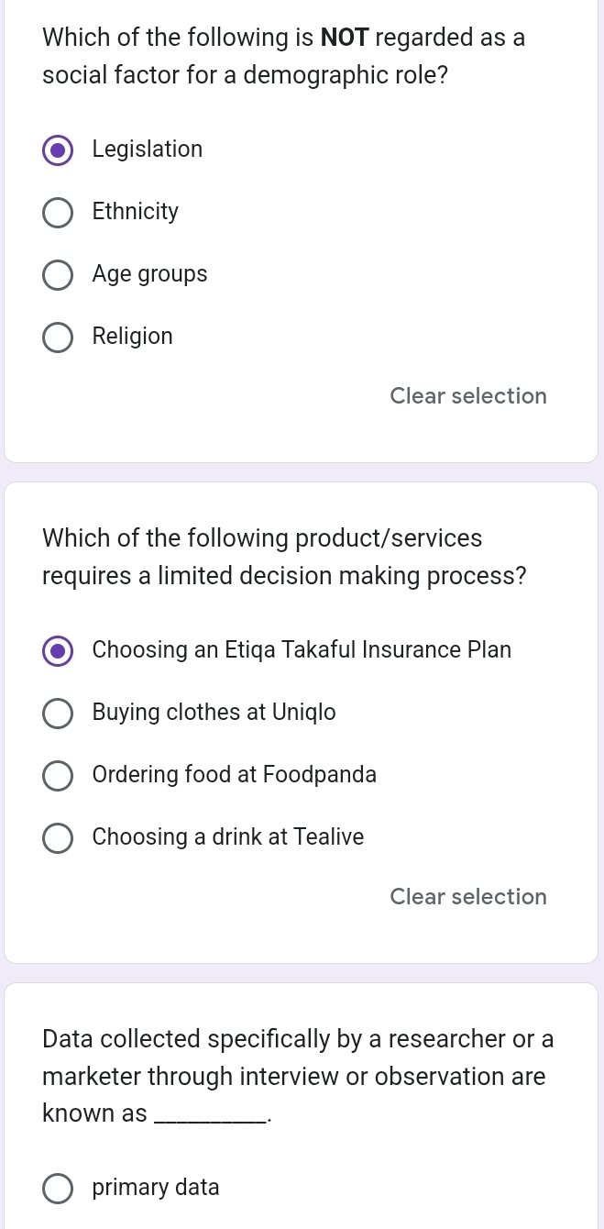Click the 'Age groups' label text
Screen dimensions: 604x1229
click(149, 274)
